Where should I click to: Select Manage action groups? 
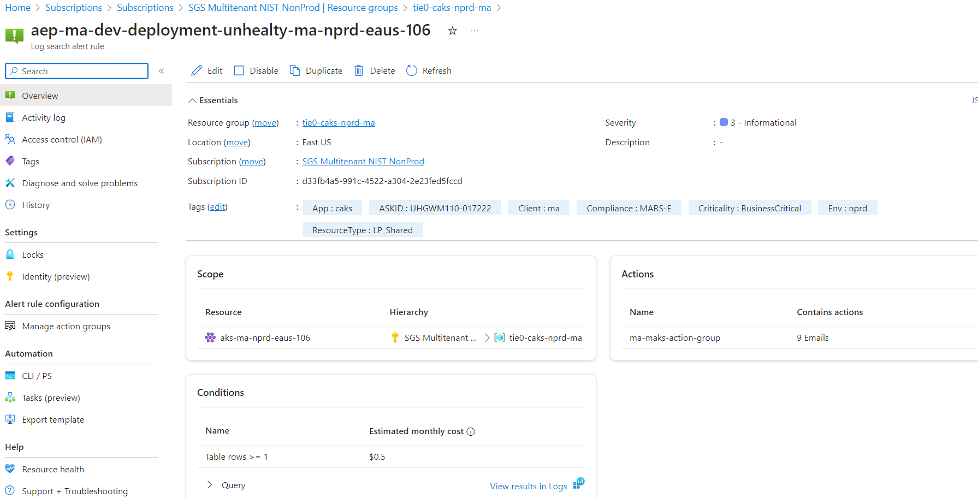click(66, 327)
